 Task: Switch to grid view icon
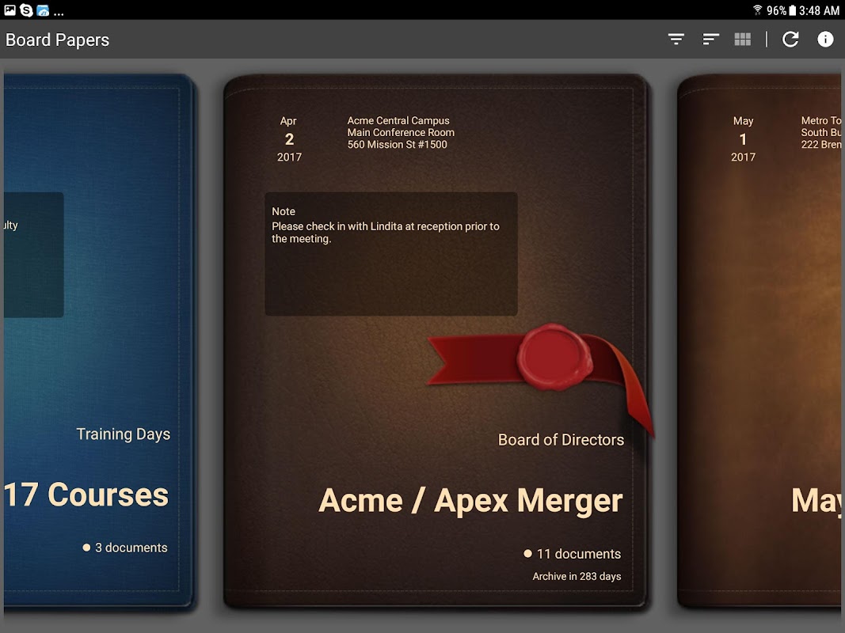[743, 40]
